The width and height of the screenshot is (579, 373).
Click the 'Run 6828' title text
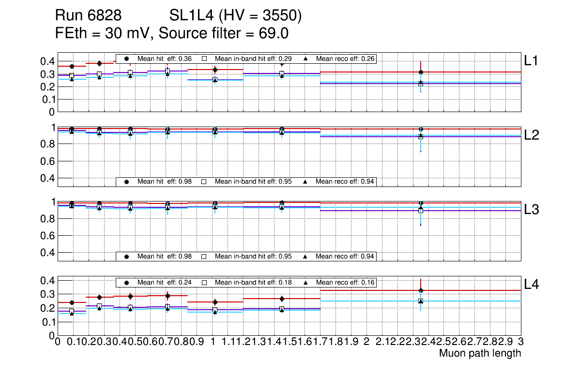(88, 16)
